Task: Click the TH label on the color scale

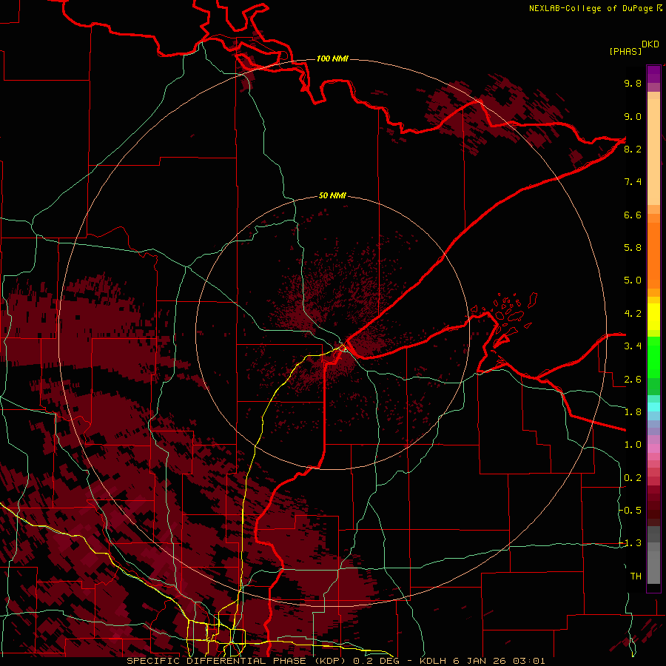Action: point(636,576)
